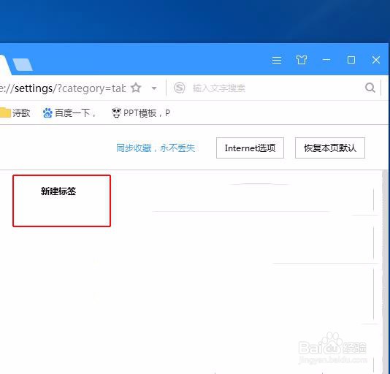Close the browser window
390x374 pixels.
click(376, 60)
